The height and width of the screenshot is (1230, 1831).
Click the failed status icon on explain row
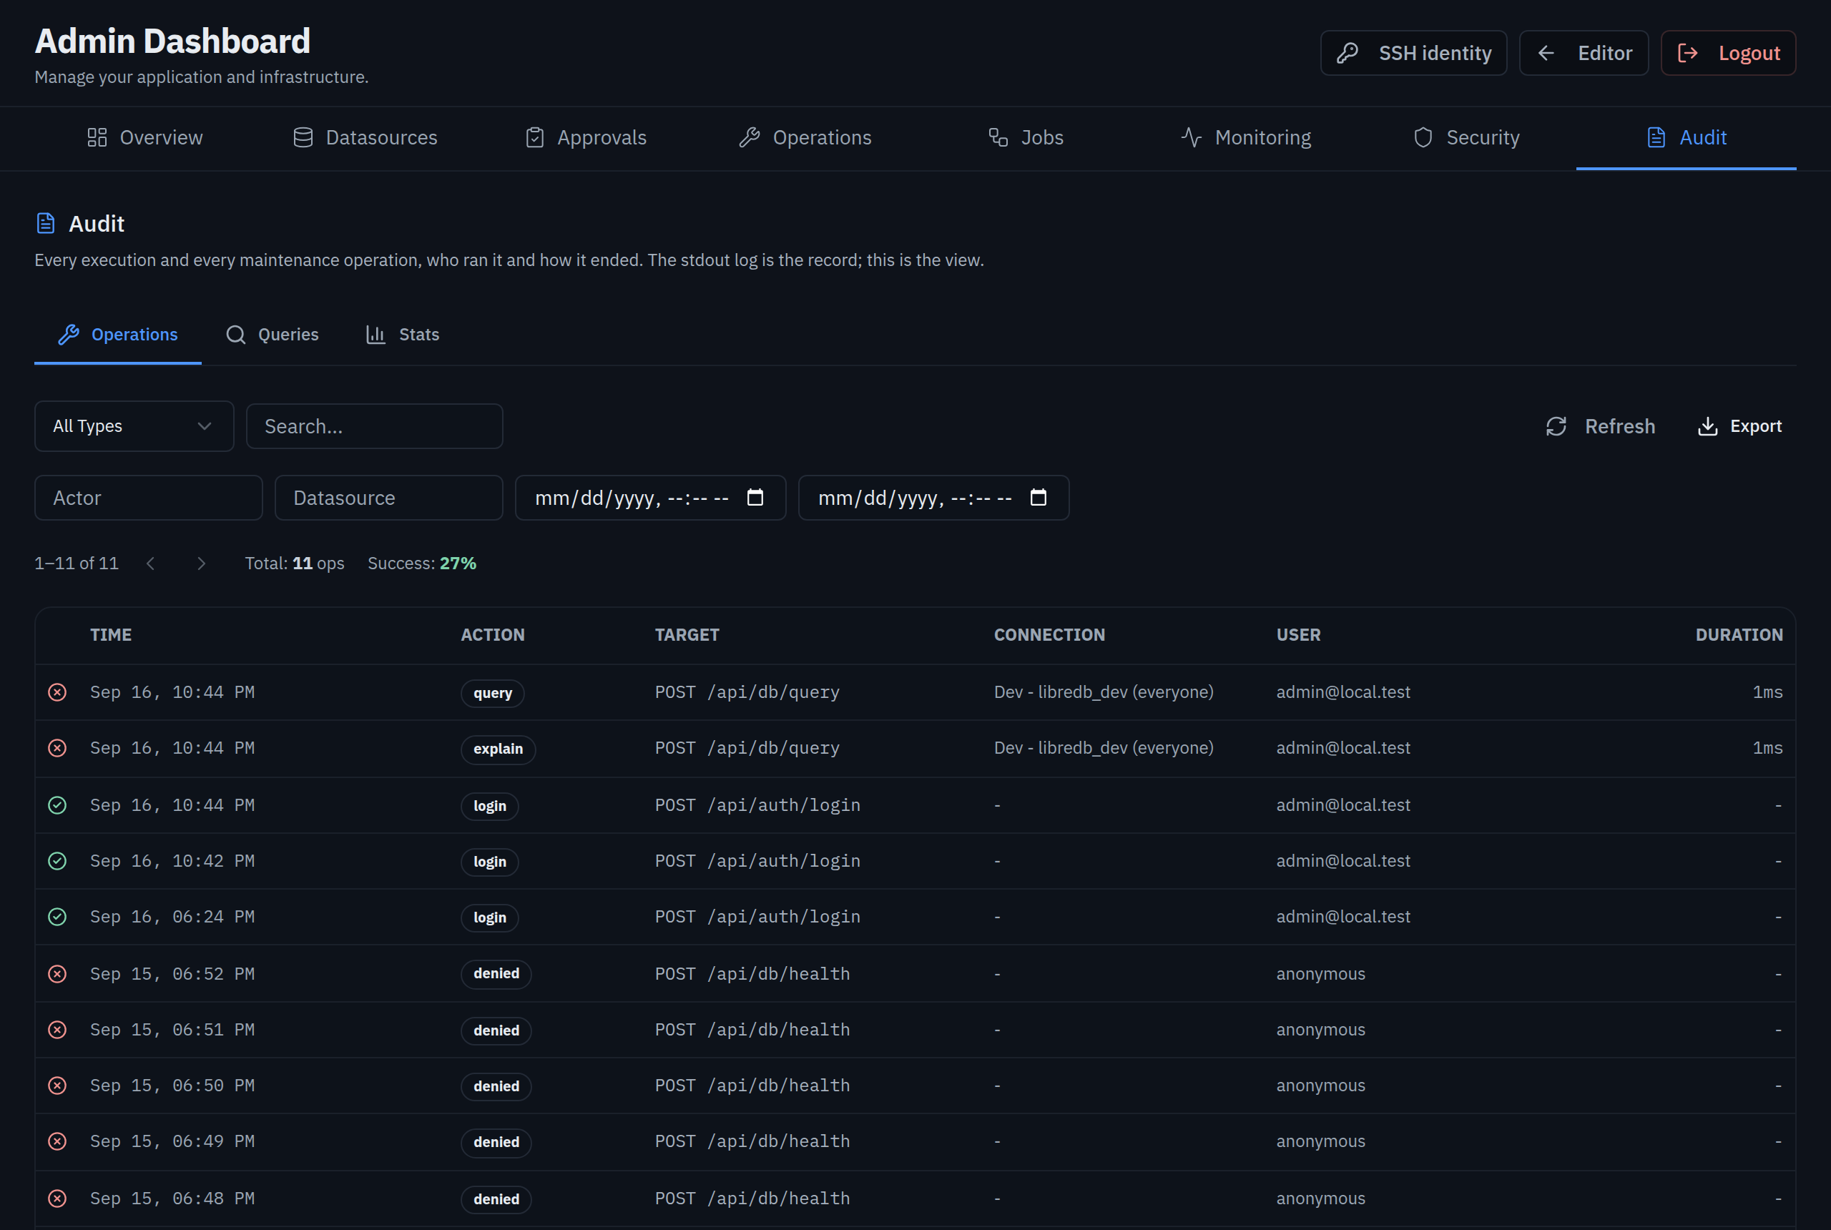click(57, 747)
